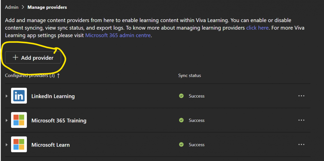
Task: Expand the Microsoft 365 Training row
Action: (7, 120)
